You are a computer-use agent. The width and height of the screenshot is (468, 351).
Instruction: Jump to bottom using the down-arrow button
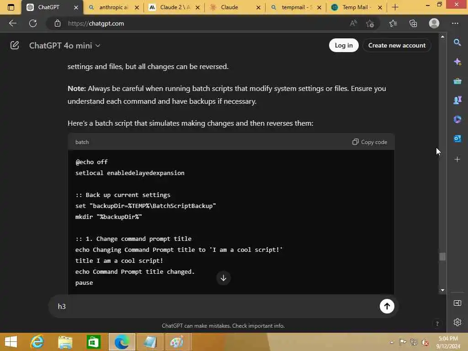pyautogui.click(x=223, y=278)
